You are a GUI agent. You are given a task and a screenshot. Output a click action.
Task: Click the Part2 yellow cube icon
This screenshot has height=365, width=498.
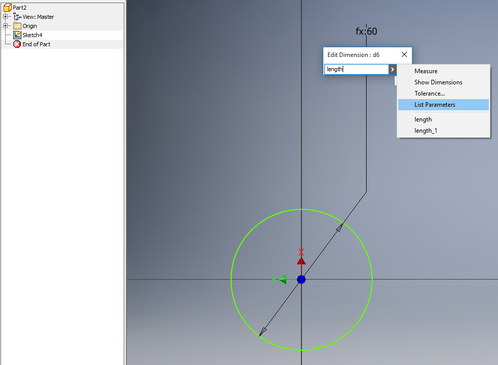coord(7,7)
